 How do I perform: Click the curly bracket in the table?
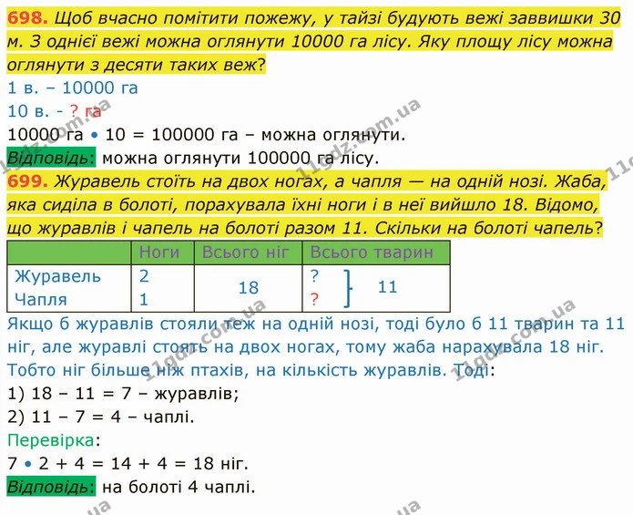pyautogui.click(x=348, y=288)
